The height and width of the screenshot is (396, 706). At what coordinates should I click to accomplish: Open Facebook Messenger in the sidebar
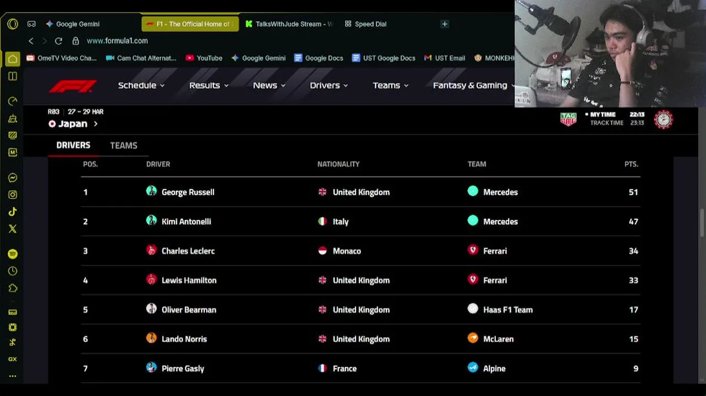coord(13,178)
